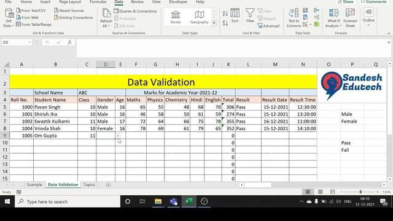Viewport: 393px width, 221px height.
Task: Click the zoom in plus button
Action: point(378,192)
